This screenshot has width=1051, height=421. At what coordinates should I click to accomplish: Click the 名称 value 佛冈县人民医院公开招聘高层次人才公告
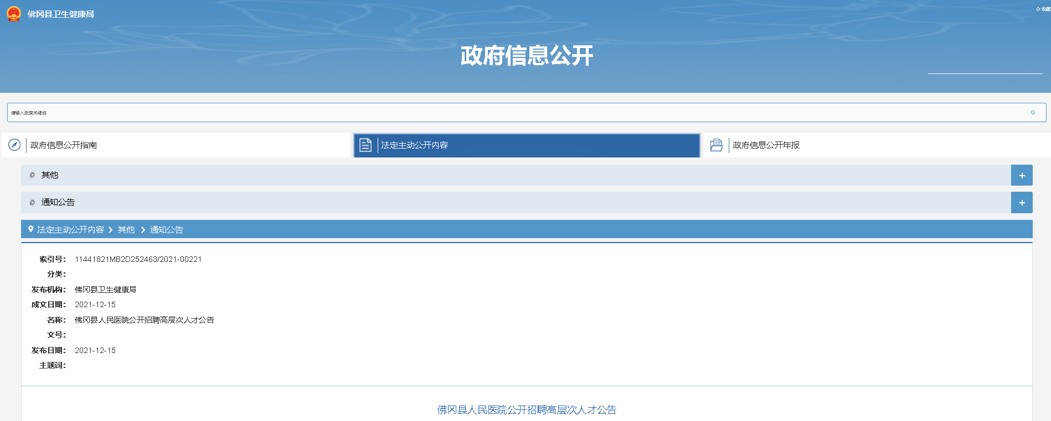click(145, 320)
